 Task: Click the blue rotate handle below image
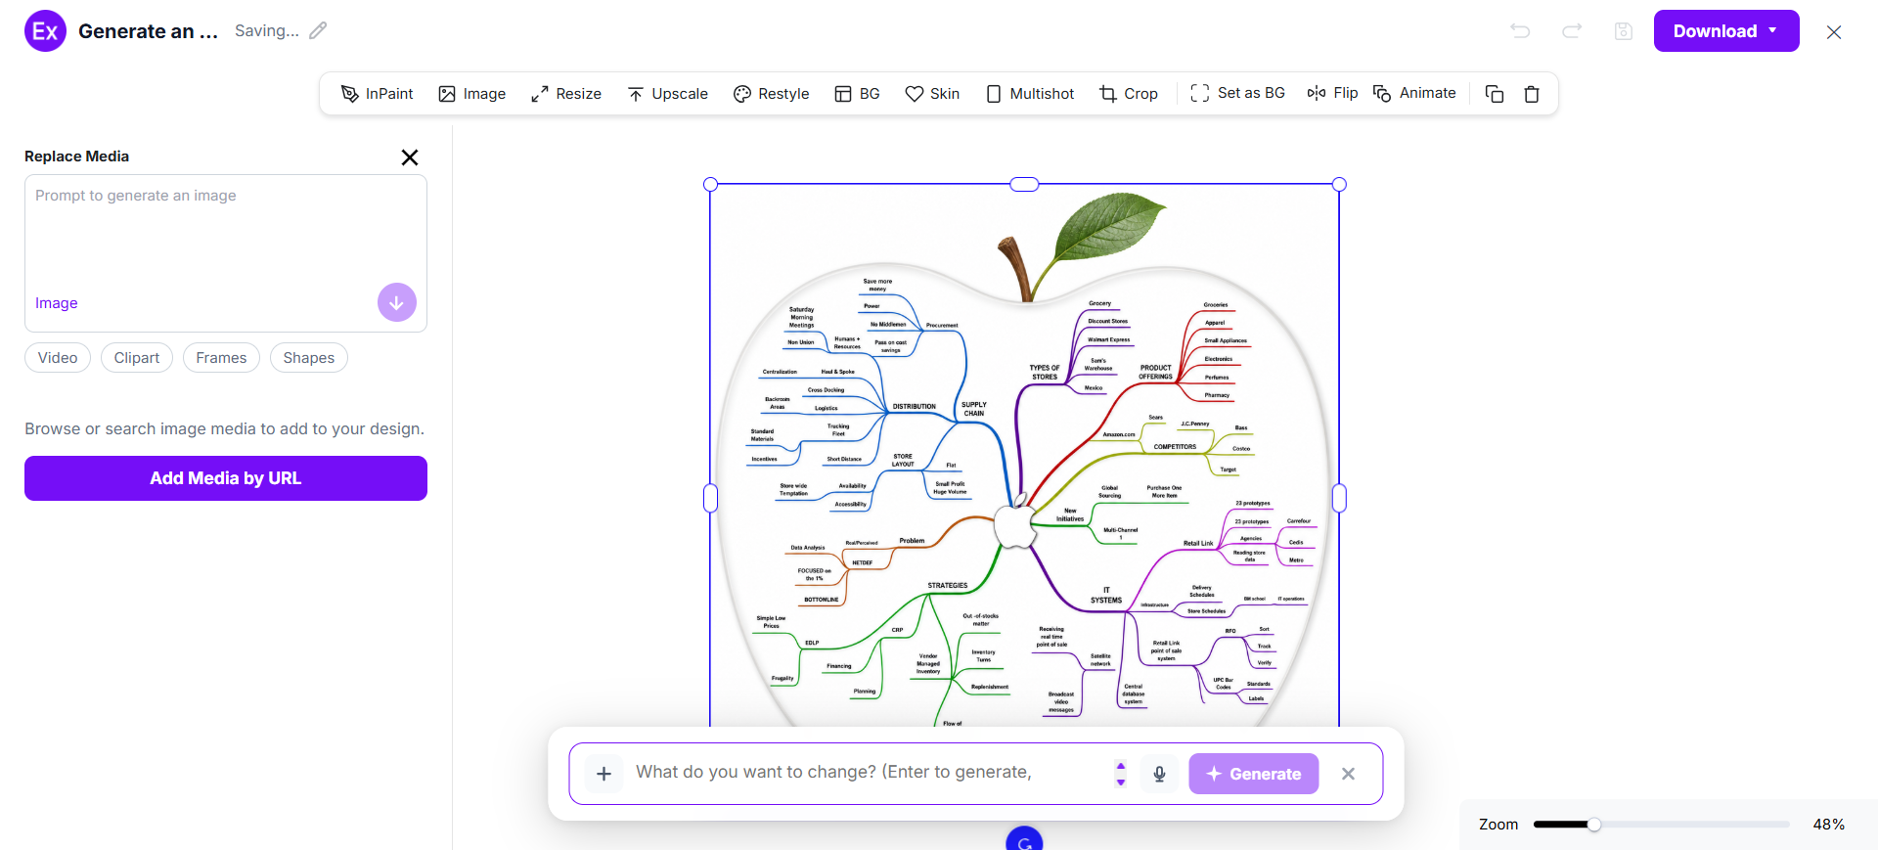pyautogui.click(x=1024, y=840)
